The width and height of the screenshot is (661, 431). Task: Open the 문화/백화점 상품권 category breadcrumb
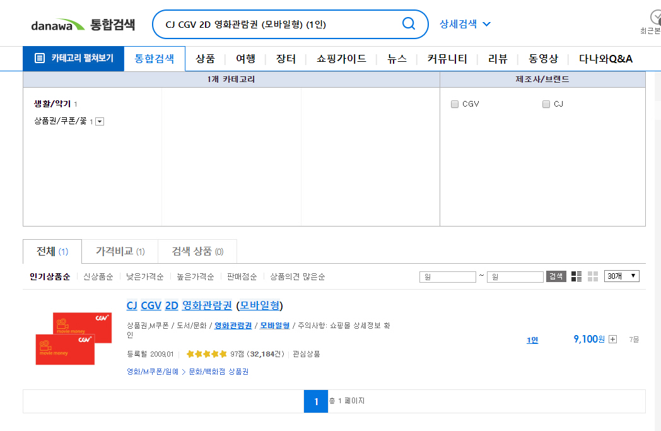(x=218, y=372)
